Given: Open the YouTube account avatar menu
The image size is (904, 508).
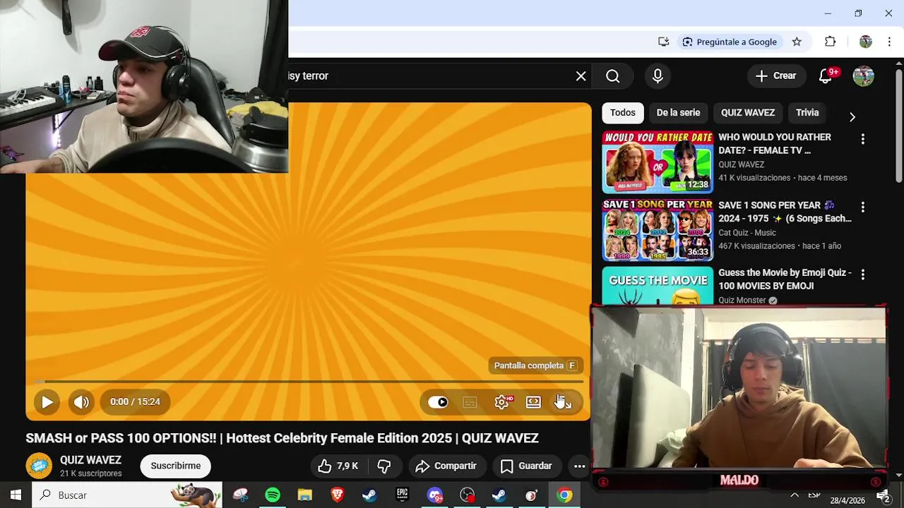Looking at the screenshot, I should [863, 76].
